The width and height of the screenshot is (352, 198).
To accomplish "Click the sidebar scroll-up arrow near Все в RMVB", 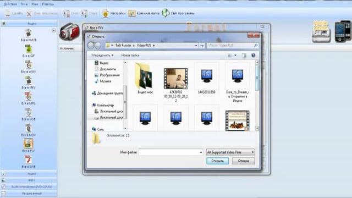I will [x=54, y=31].
